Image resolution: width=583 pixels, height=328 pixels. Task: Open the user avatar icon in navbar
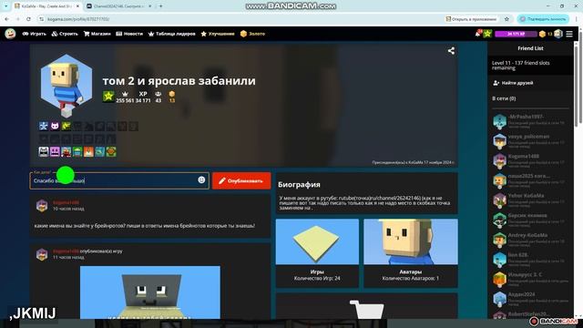[x=558, y=34]
